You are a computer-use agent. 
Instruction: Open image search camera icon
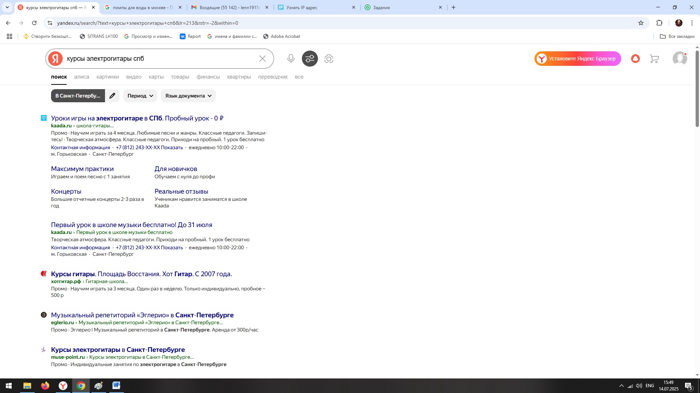(329, 59)
